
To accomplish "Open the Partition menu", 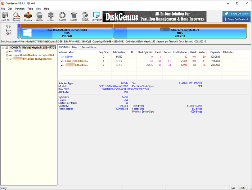I will tap(20, 9).
